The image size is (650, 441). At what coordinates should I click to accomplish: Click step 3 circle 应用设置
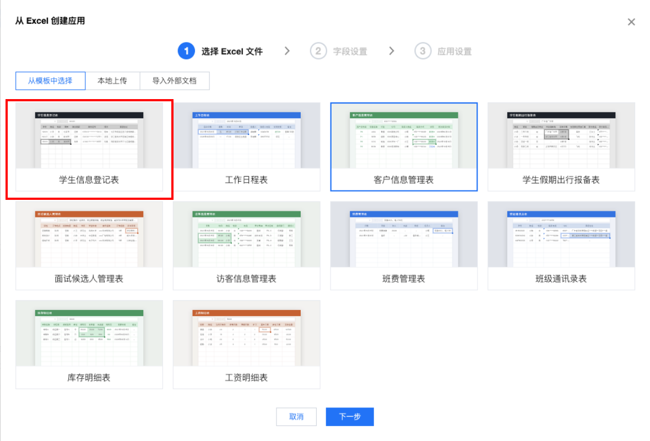point(422,51)
